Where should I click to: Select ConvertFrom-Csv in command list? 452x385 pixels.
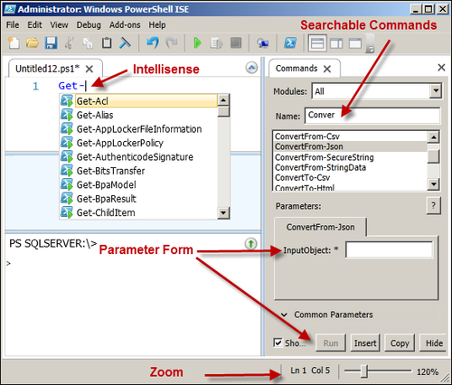[351, 136]
